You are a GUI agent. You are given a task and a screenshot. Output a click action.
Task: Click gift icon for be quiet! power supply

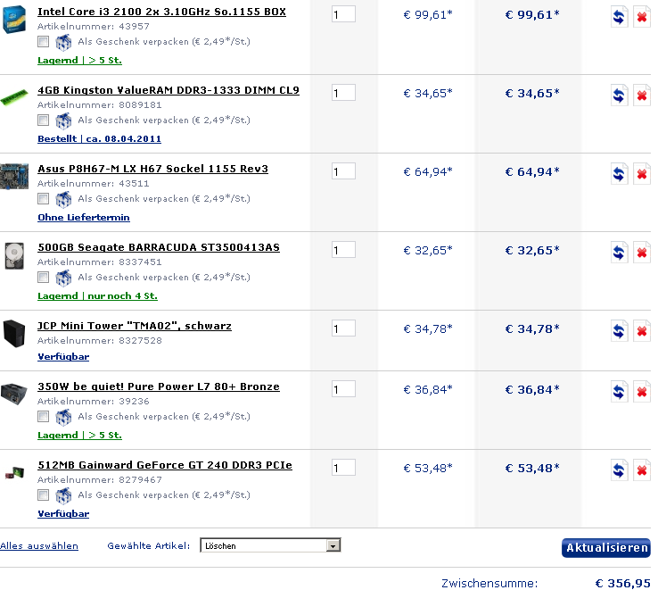pyautogui.click(x=63, y=417)
